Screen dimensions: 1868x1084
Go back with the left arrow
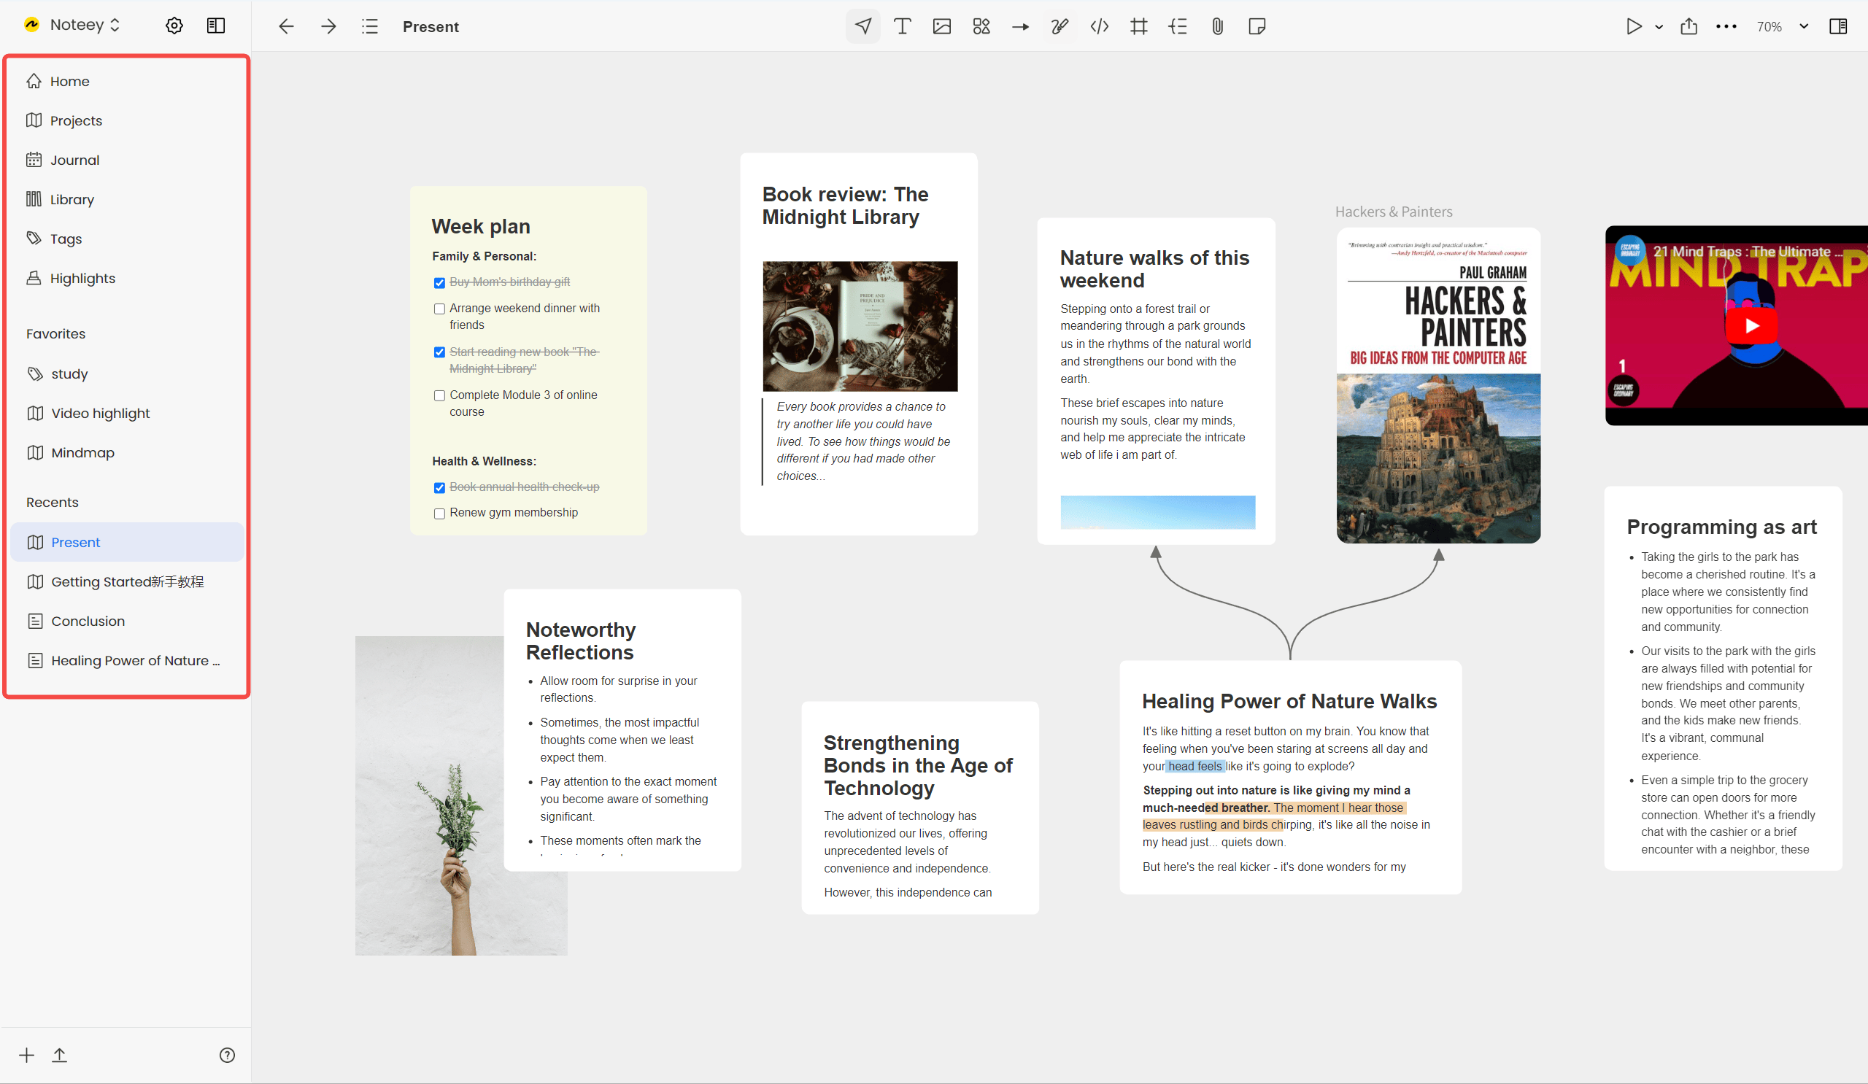coord(286,27)
